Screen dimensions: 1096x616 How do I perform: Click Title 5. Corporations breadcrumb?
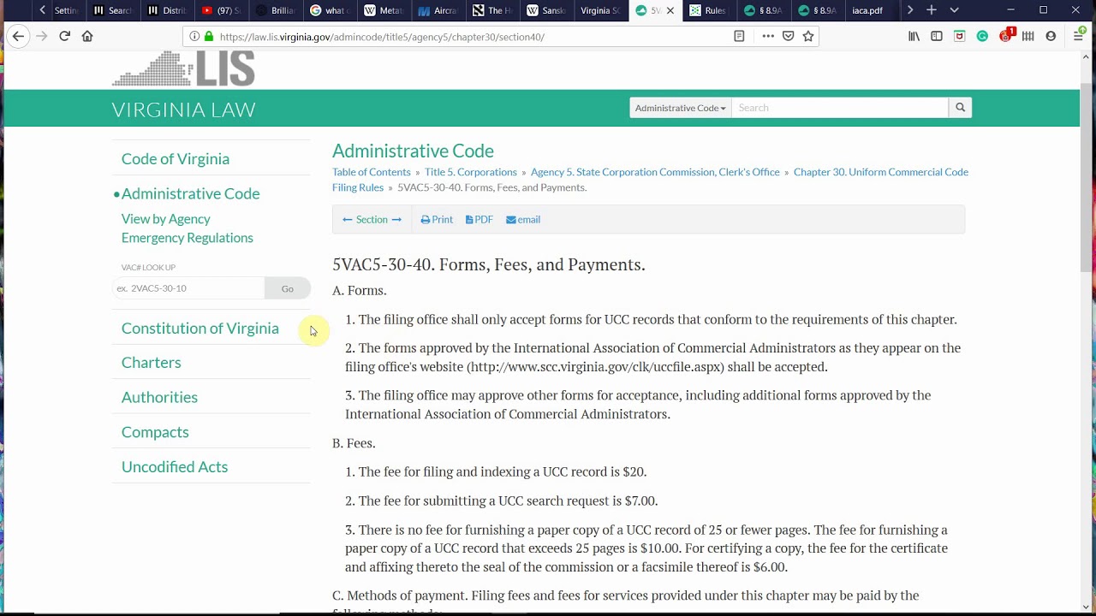[471, 172]
